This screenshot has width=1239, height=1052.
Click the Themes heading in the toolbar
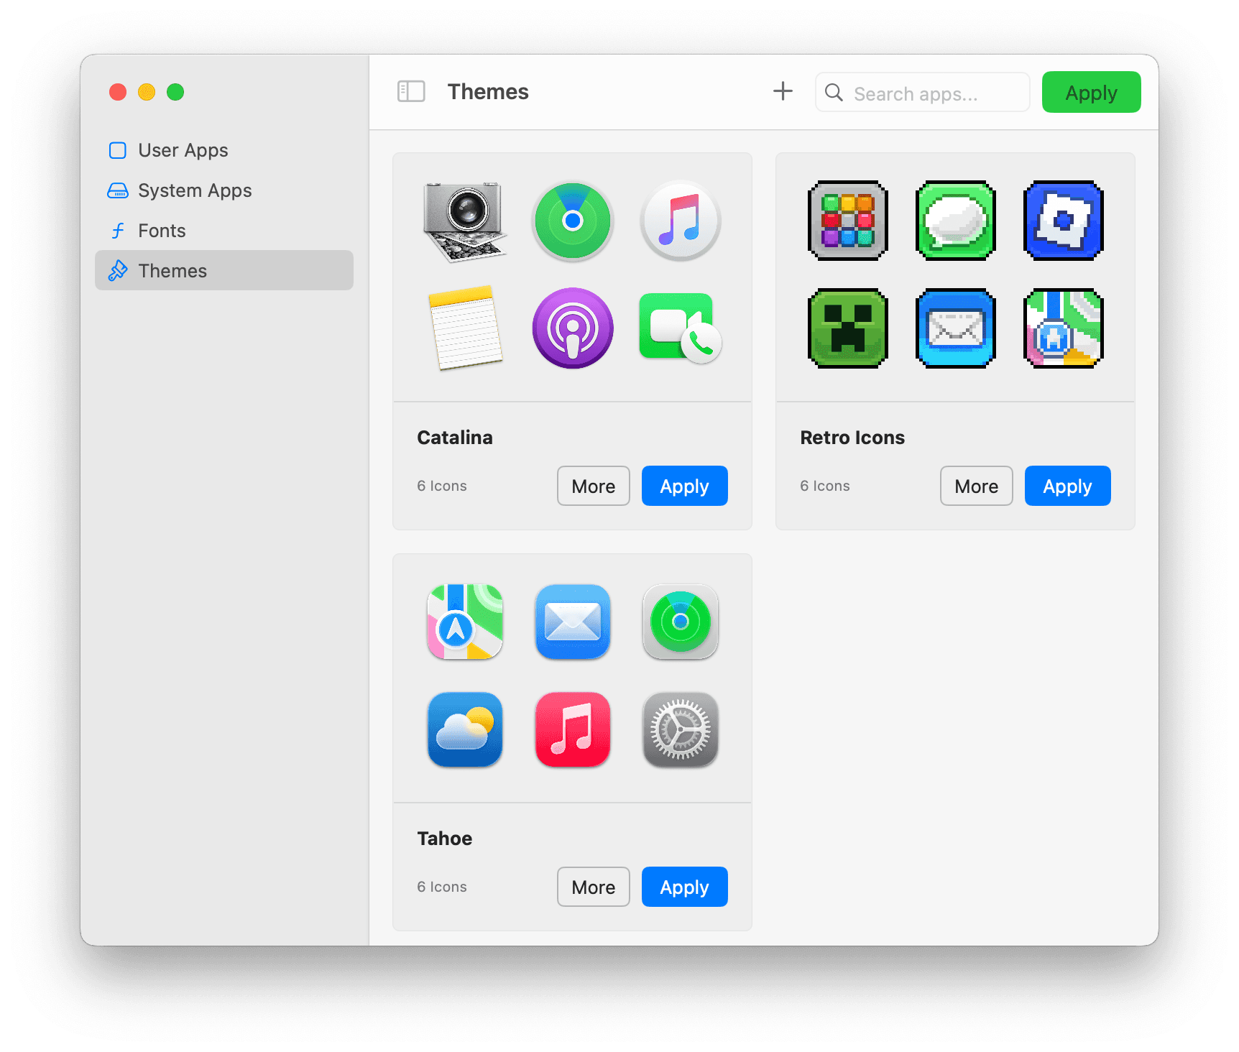(488, 92)
